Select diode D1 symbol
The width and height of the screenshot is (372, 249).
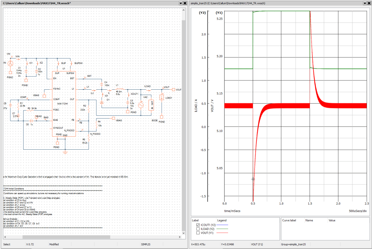[x=102, y=103]
